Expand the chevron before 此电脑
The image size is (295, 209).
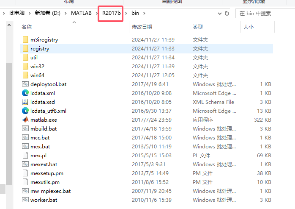(4, 13)
